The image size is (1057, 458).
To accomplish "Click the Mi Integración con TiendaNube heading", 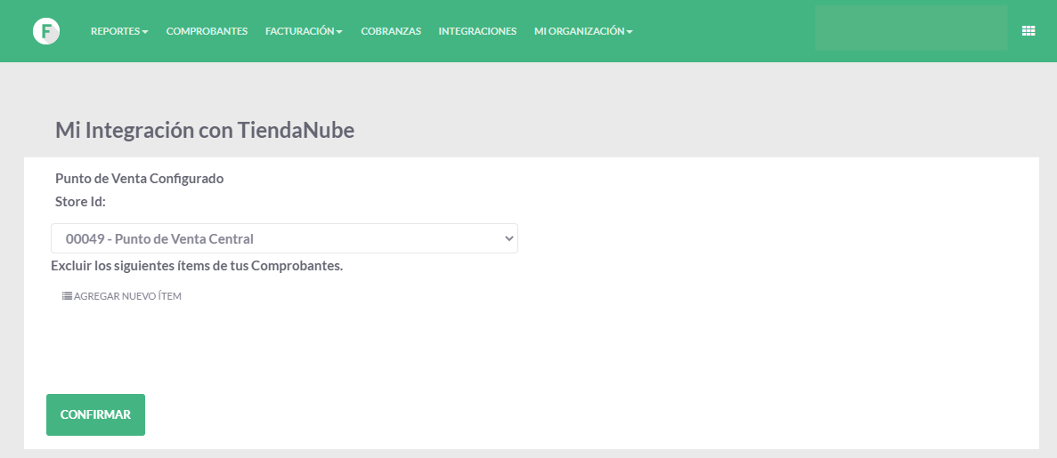I will (205, 130).
